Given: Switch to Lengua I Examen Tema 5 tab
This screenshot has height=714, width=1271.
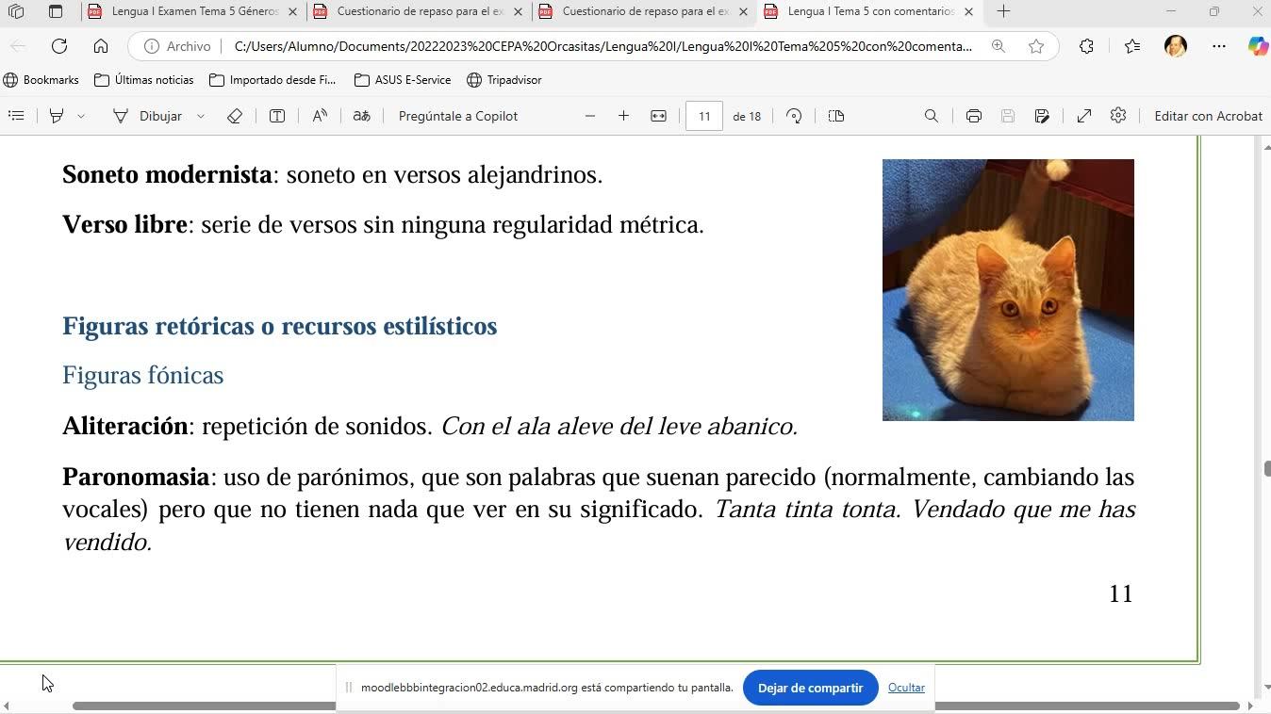Looking at the screenshot, I should tap(193, 11).
